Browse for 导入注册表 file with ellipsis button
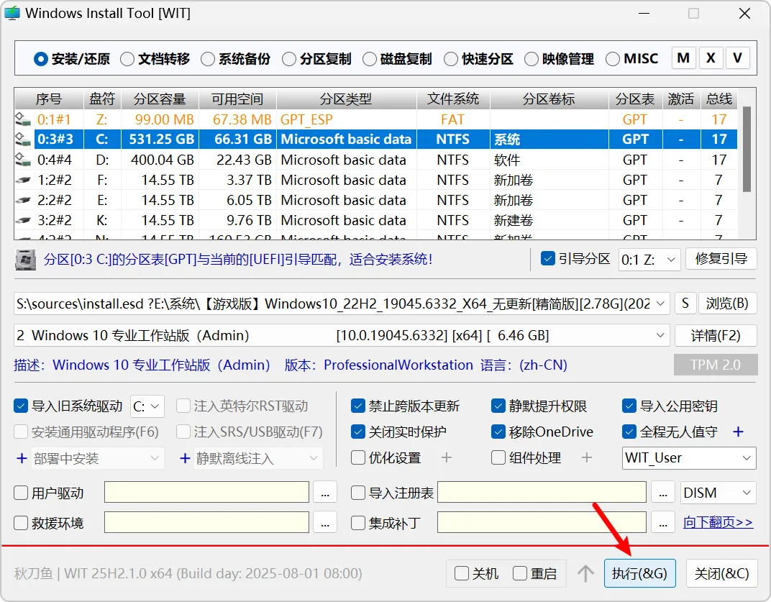771x602 pixels. (x=663, y=493)
